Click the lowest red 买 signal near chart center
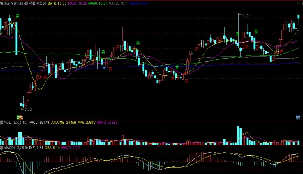This screenshot has width=303, height=174. 186,81
